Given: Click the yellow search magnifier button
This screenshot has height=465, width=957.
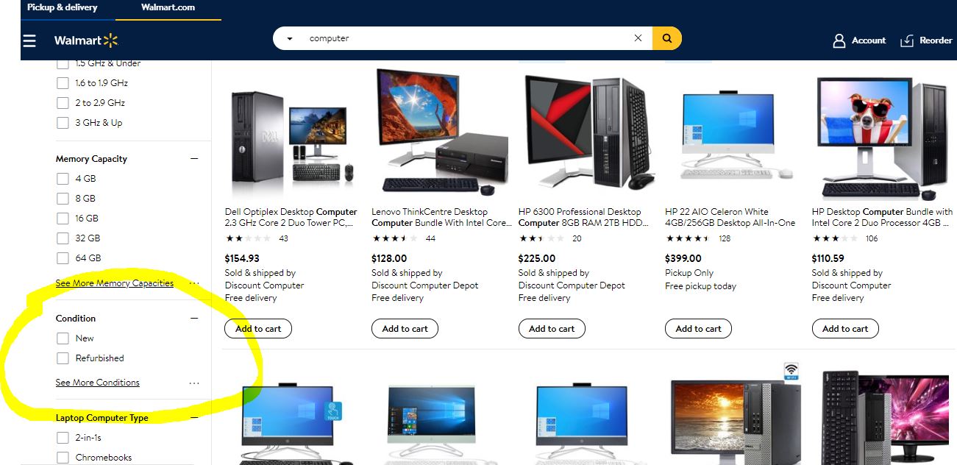Looking at the screenshot, I should click(666, 38).
